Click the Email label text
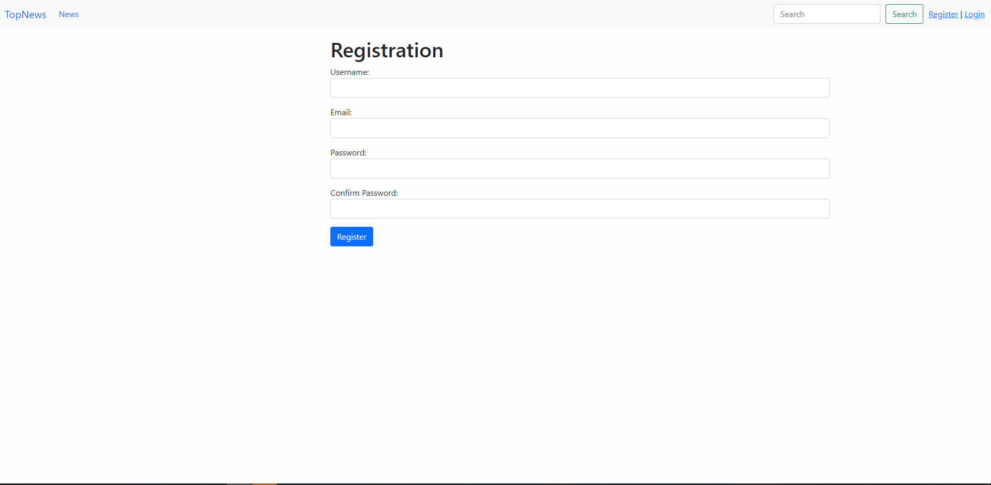The width and height of the screenshot is (991, 485). [x=341, y=112]
